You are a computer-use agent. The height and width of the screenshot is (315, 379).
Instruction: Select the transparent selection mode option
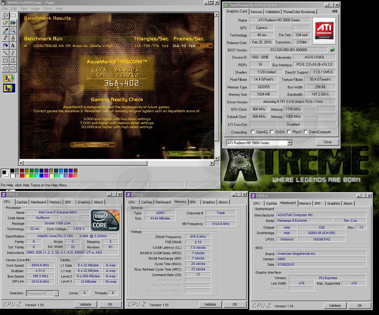(x=9, y=88)
